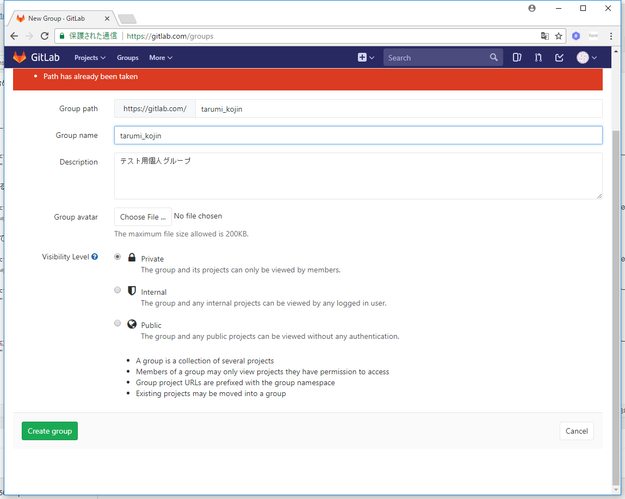The image size is (625, 499).
Task: Click the Create group button
Action: 49,431
